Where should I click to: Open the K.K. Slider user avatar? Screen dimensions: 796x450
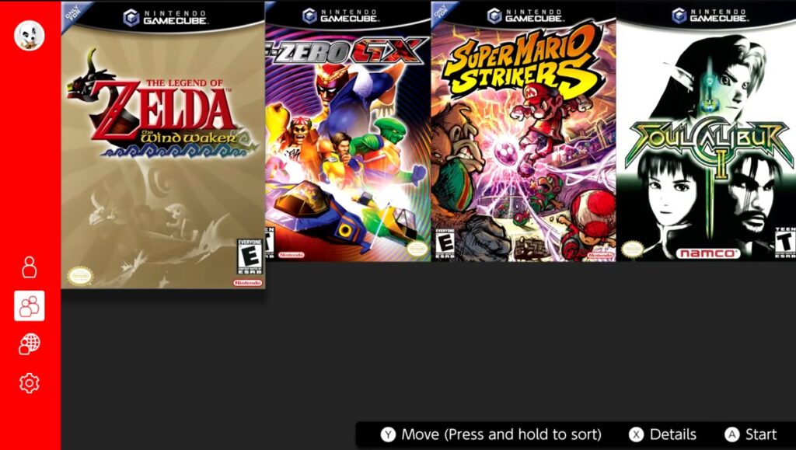pos(30,36)
